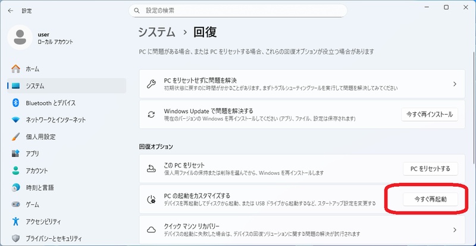This screenshot has width=476, height=246.
Task: Click the Windows Update で問題を解決する title
Action: (x=209, y=111)
